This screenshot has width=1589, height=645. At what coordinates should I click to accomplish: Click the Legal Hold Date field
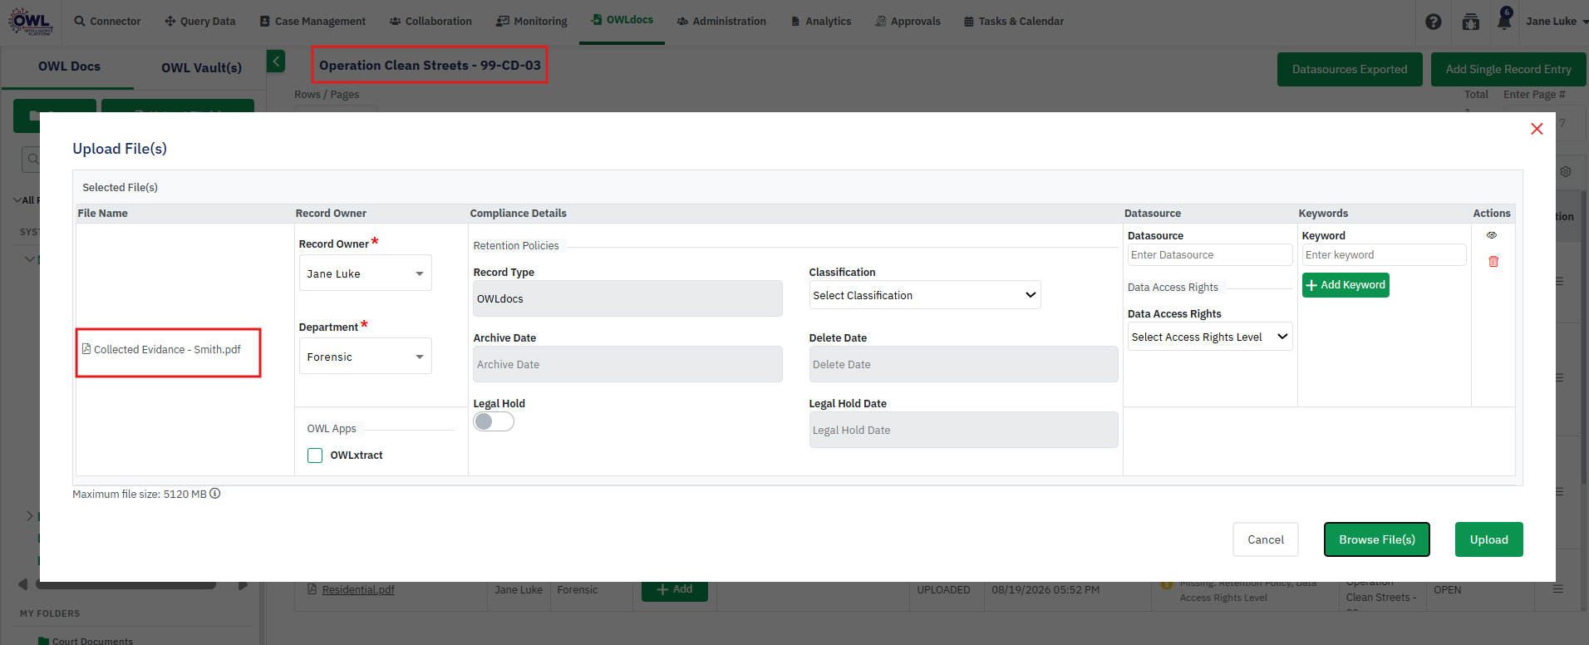[963, 430]
